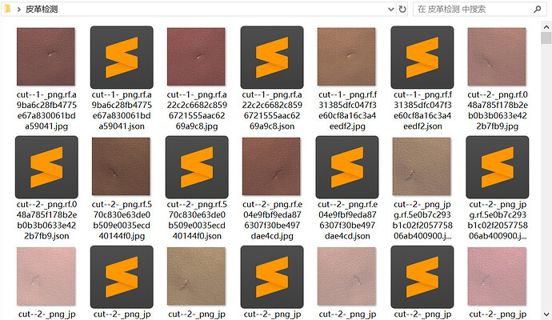Select the 048a785f178b2e .json Sublime file icon
This screenshot has height=320, width=552.
coord(46,167)
